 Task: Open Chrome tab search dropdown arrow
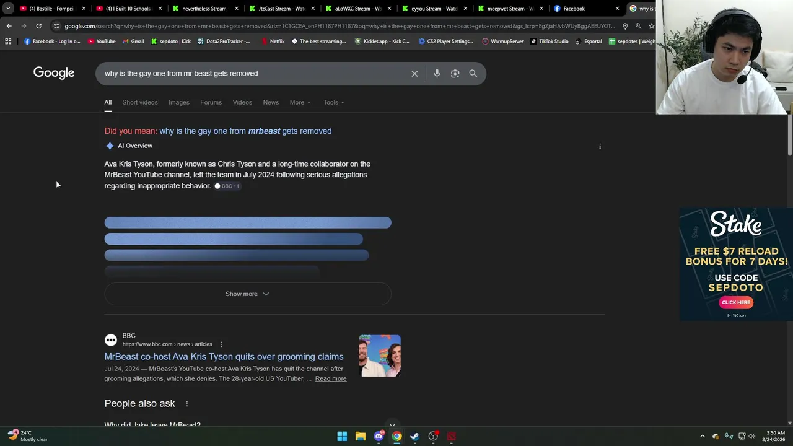click(8, 9)
